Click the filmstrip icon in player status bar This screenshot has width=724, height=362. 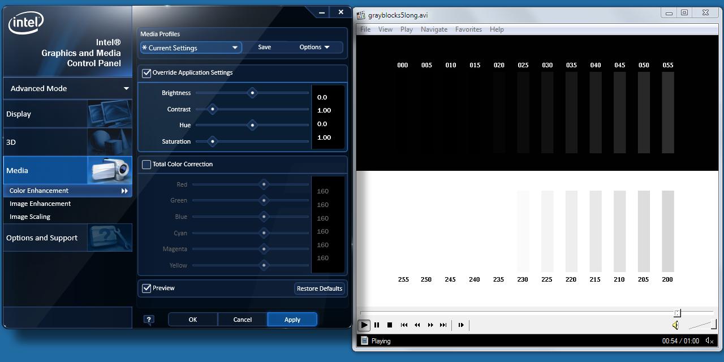(364, 341)
